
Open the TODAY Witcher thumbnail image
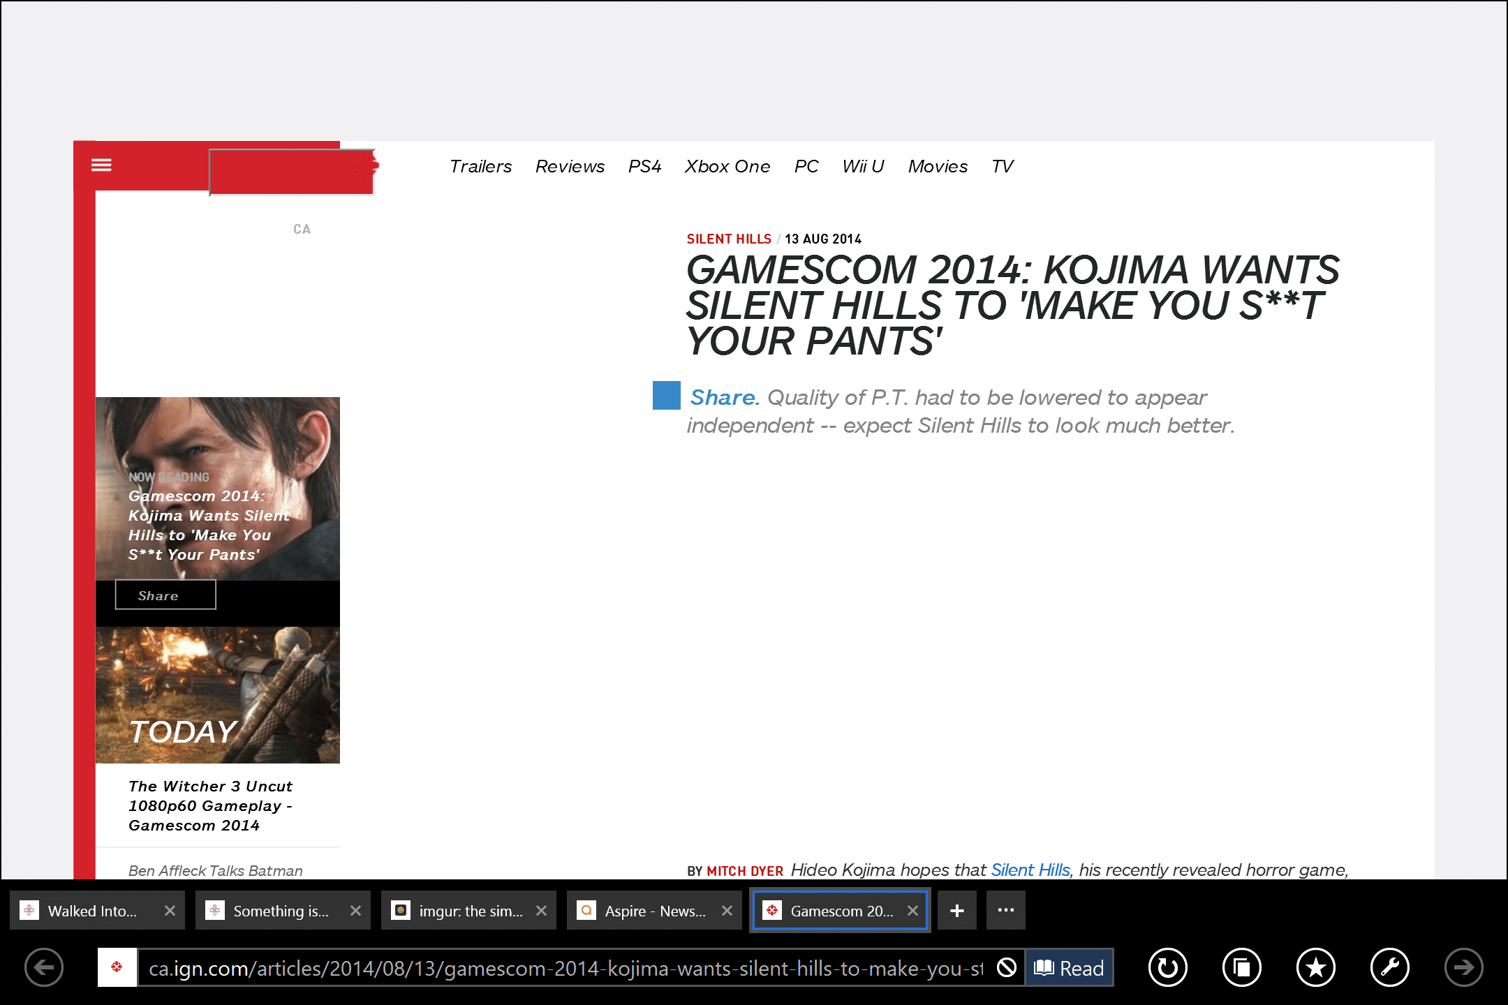217,695
